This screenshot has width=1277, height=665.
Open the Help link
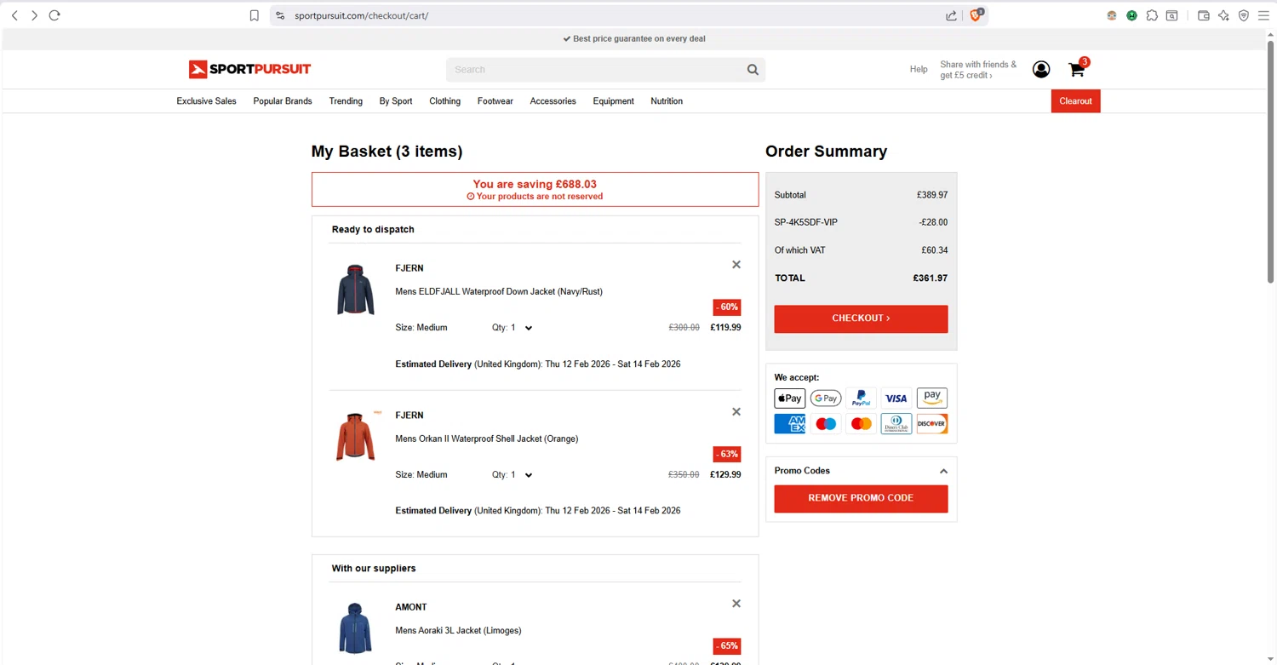(919, 70)
